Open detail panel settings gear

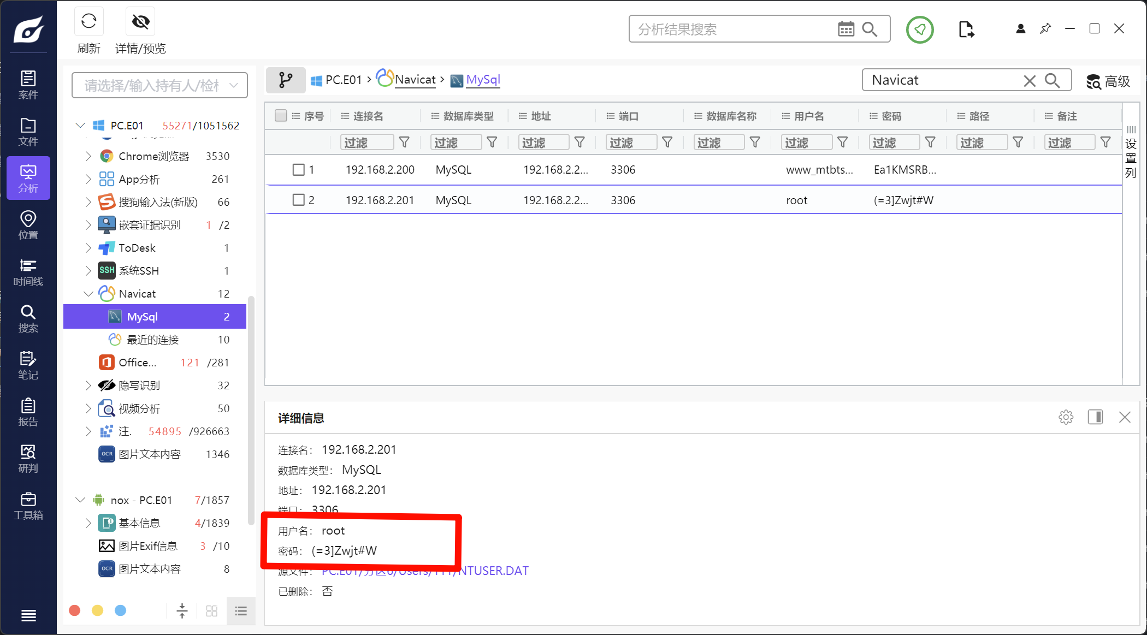(1066, 418)
